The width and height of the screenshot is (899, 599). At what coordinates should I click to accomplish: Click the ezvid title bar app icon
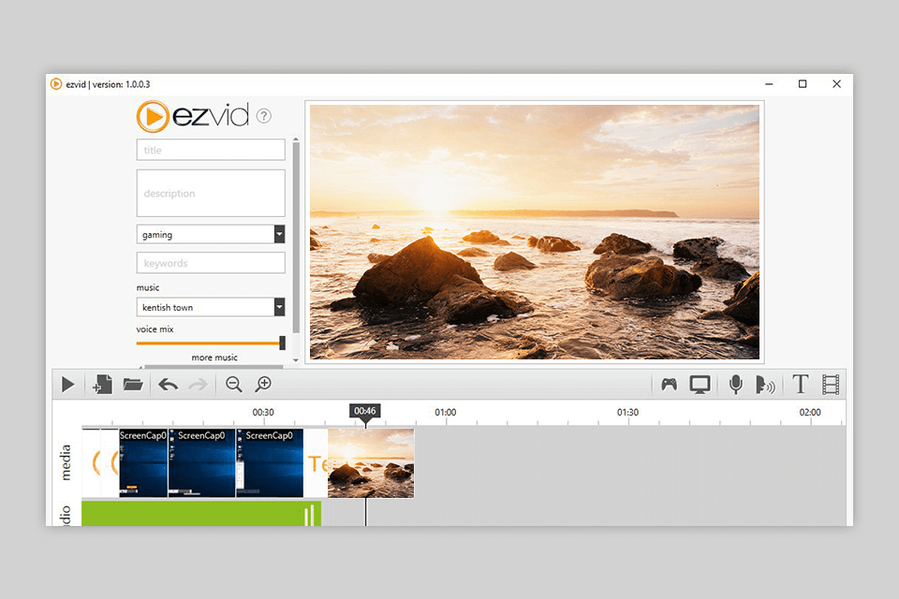(56, 83)
